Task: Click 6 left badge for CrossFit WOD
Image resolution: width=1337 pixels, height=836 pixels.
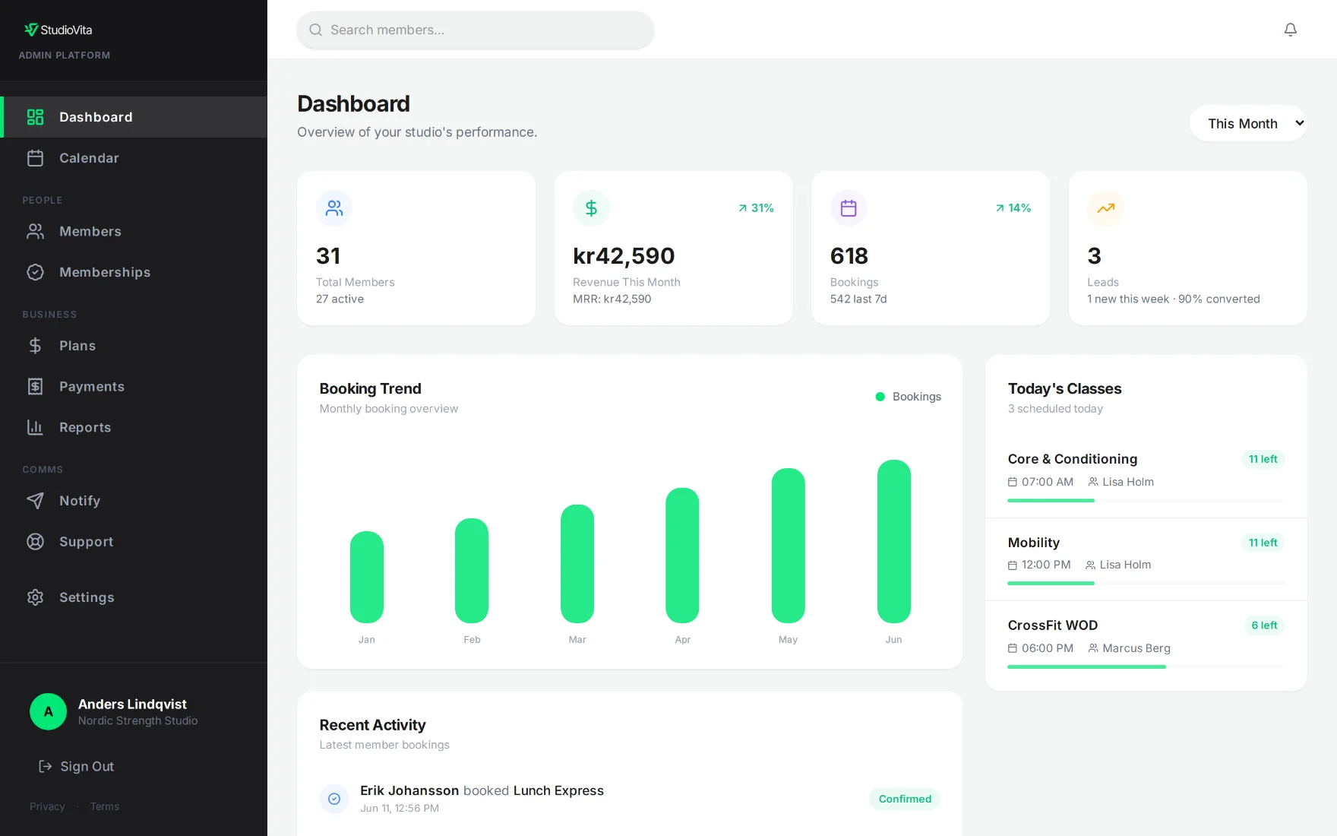Action: [x=1264, y=625]
